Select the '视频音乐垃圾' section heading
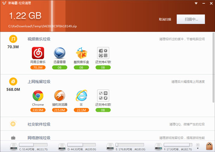This screenshot has height=152, width=215. (x=39, y=39)
